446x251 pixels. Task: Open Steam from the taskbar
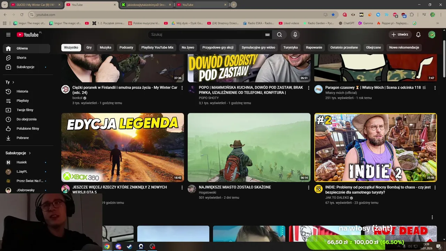[129, 246]
